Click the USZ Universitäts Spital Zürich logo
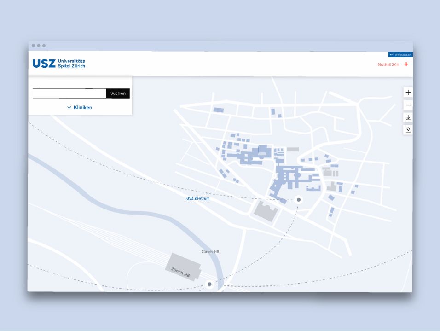 coord(58,64)
